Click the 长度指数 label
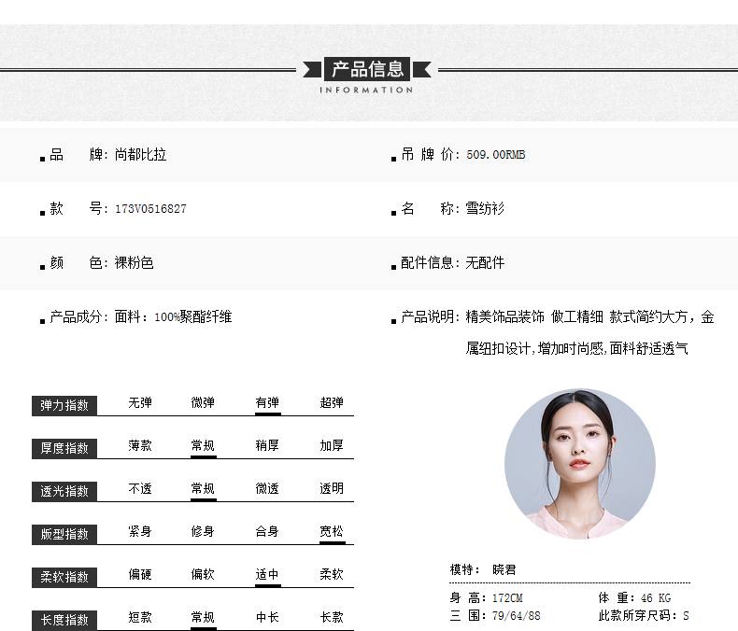 [64, 620]
